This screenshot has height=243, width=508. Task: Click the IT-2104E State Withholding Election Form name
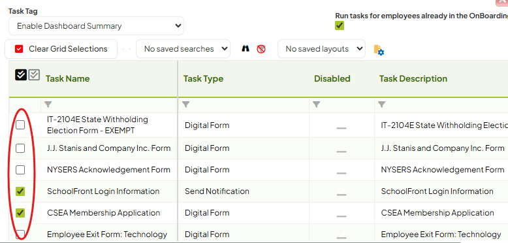97,125
